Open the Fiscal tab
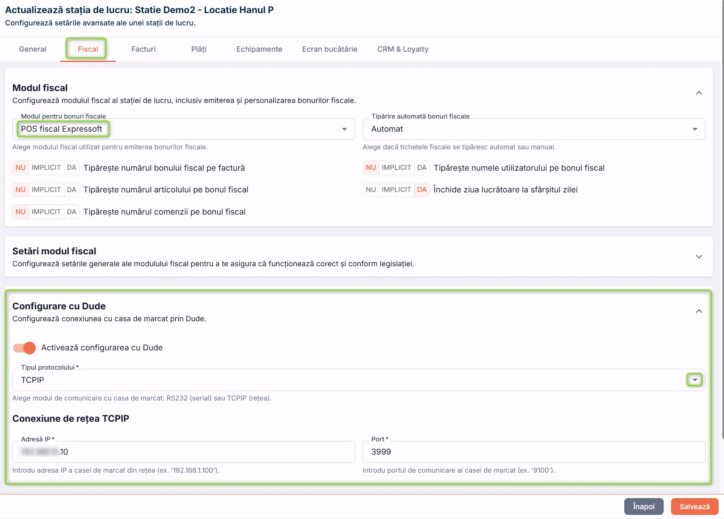Screen dimensions: 724x519 [88, 49]
